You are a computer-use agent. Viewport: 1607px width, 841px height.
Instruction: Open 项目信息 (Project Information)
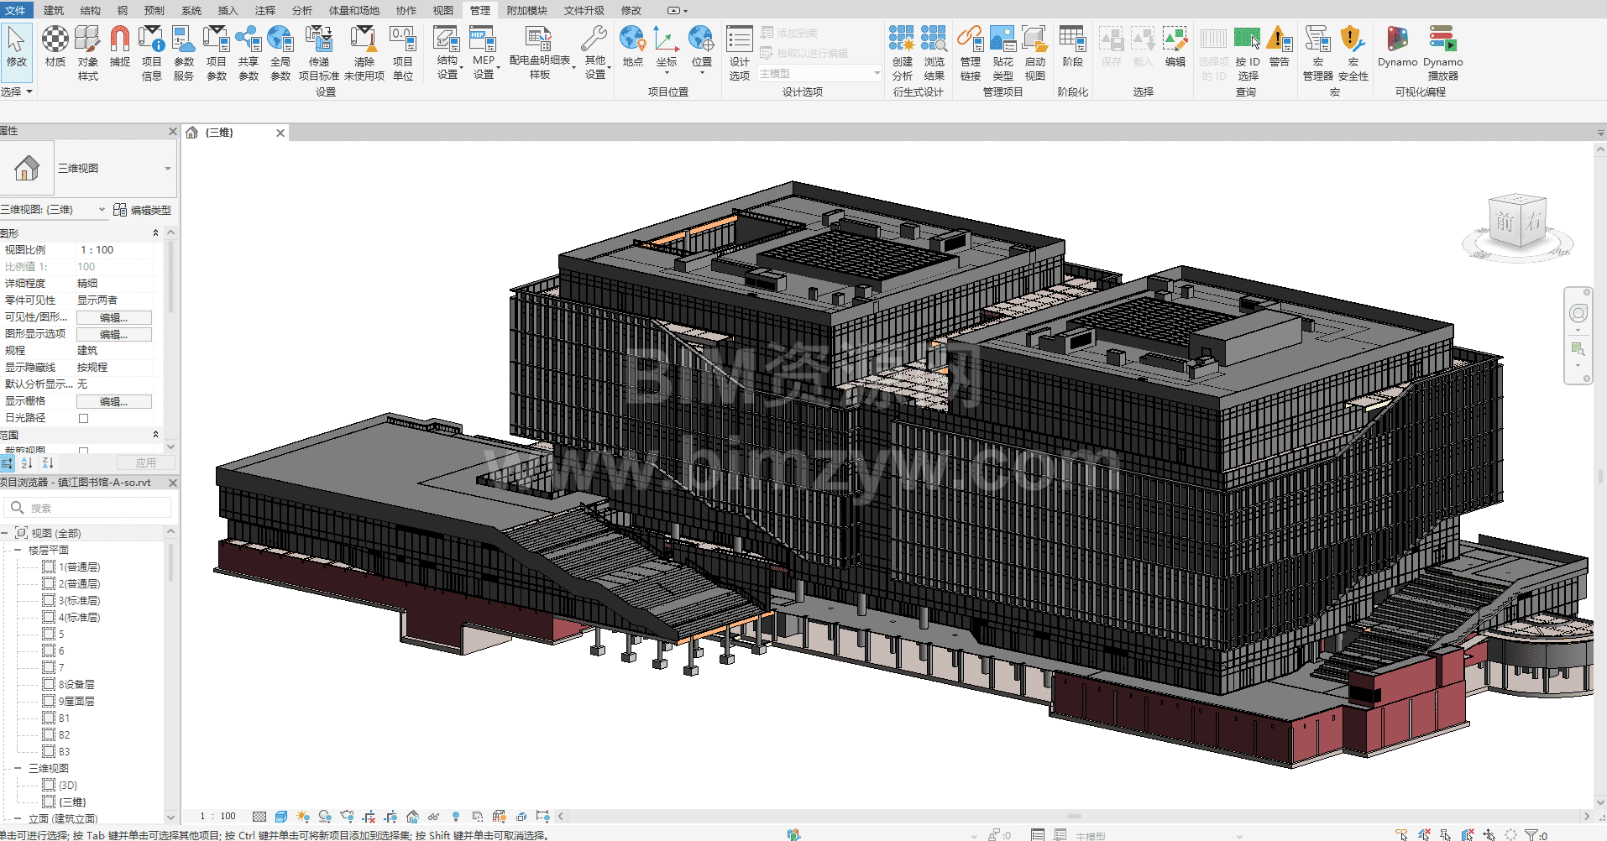151,52
